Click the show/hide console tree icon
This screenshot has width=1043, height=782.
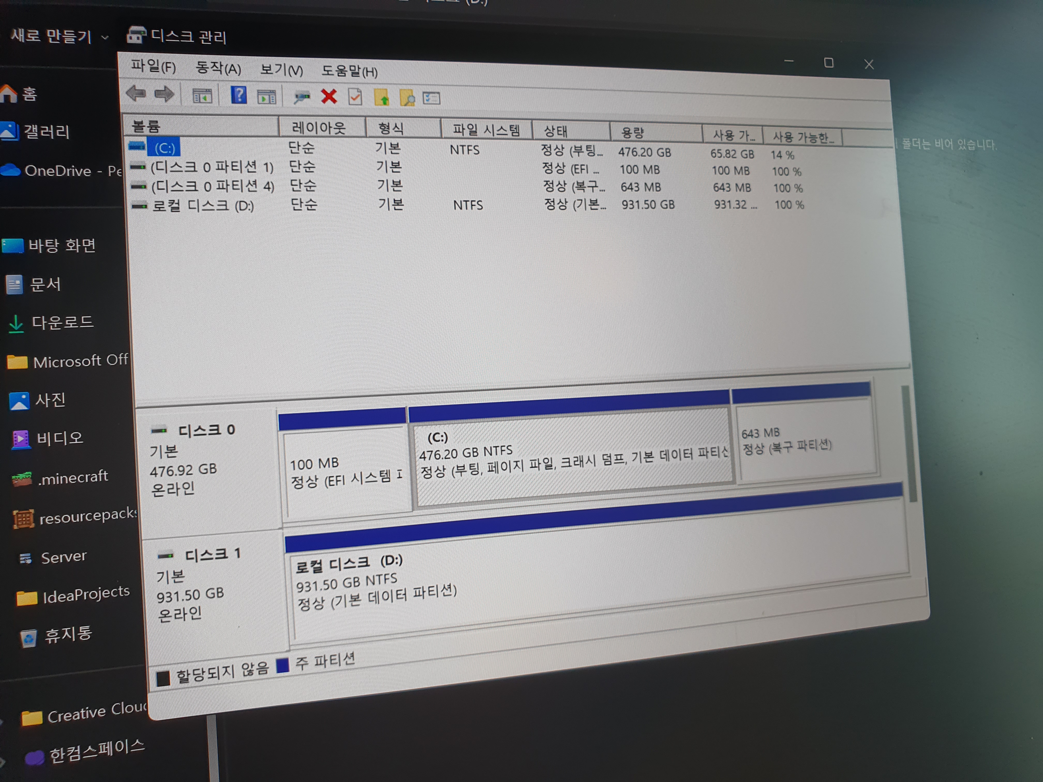(x=202, y=96)
